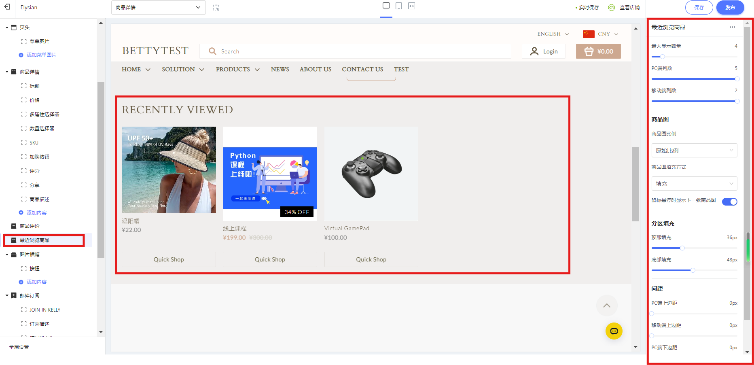Click the Login user icon
The image size is (754, 365).
(534, 51)
